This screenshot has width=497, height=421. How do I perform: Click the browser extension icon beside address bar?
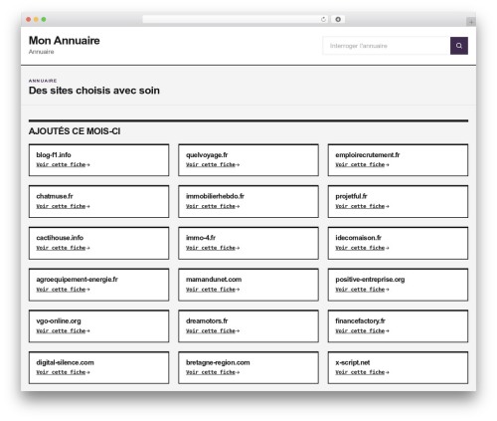(x=338, y=20)
